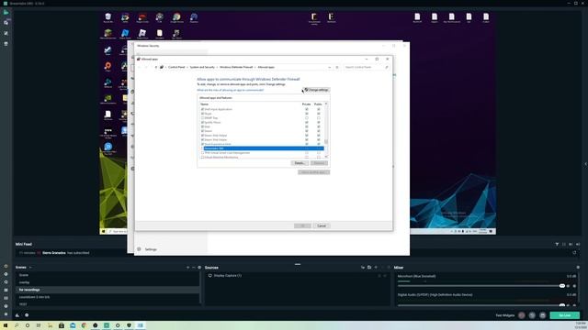Open scene settings gear in Scenes panel
588x330 pixels.
coord(199,267)
